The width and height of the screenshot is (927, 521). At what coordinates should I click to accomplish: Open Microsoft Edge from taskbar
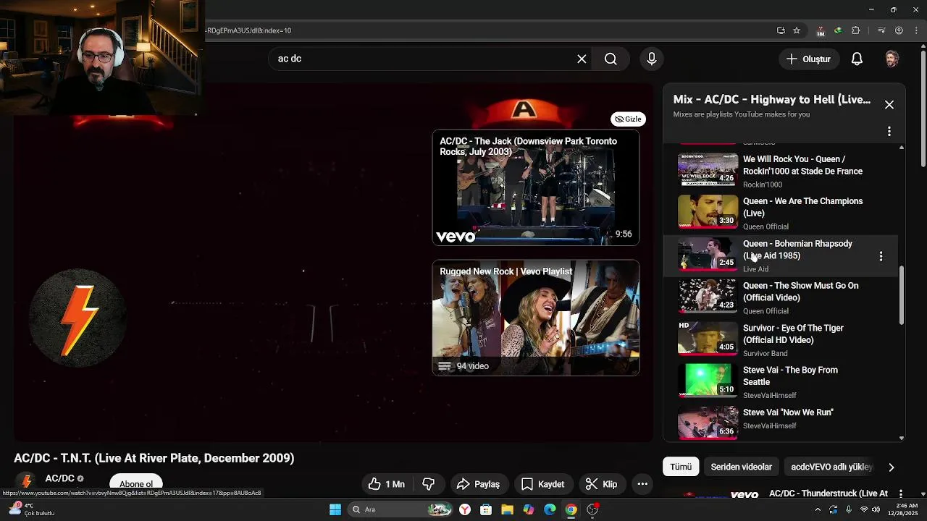point(550,509)
